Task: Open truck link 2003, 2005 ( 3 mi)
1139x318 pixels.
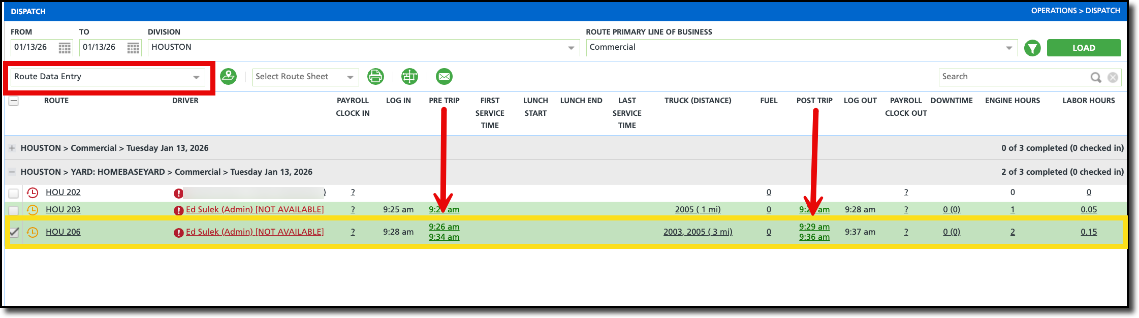Action: pyautogui.click(x=698, y=232)
